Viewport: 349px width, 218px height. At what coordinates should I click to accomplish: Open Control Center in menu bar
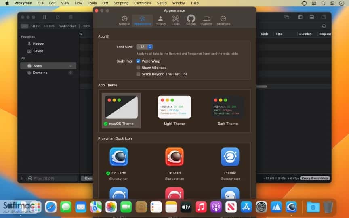(x=332, y=3)
